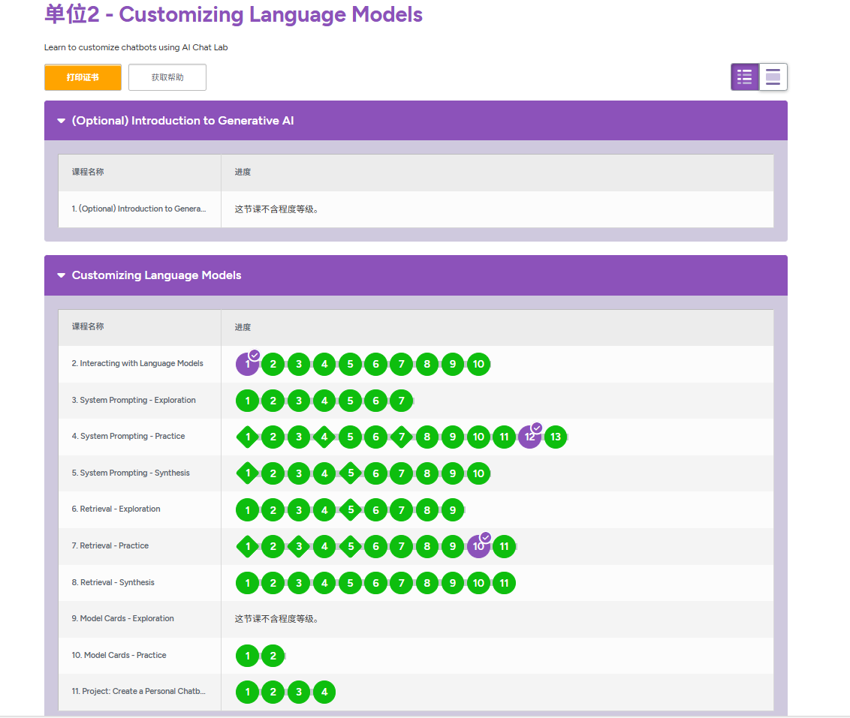This screenshot has height=718, width=850.
Task: Switch to detailed list progress view
Action: [745, 77]
